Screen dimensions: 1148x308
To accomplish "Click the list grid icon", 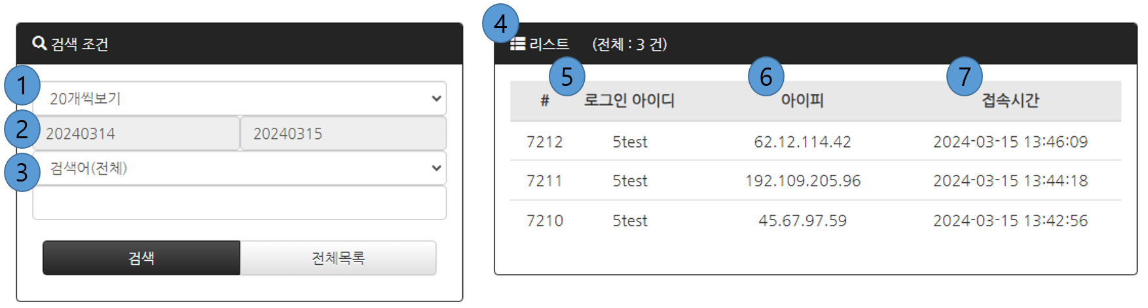I will [x=518, y=44].
